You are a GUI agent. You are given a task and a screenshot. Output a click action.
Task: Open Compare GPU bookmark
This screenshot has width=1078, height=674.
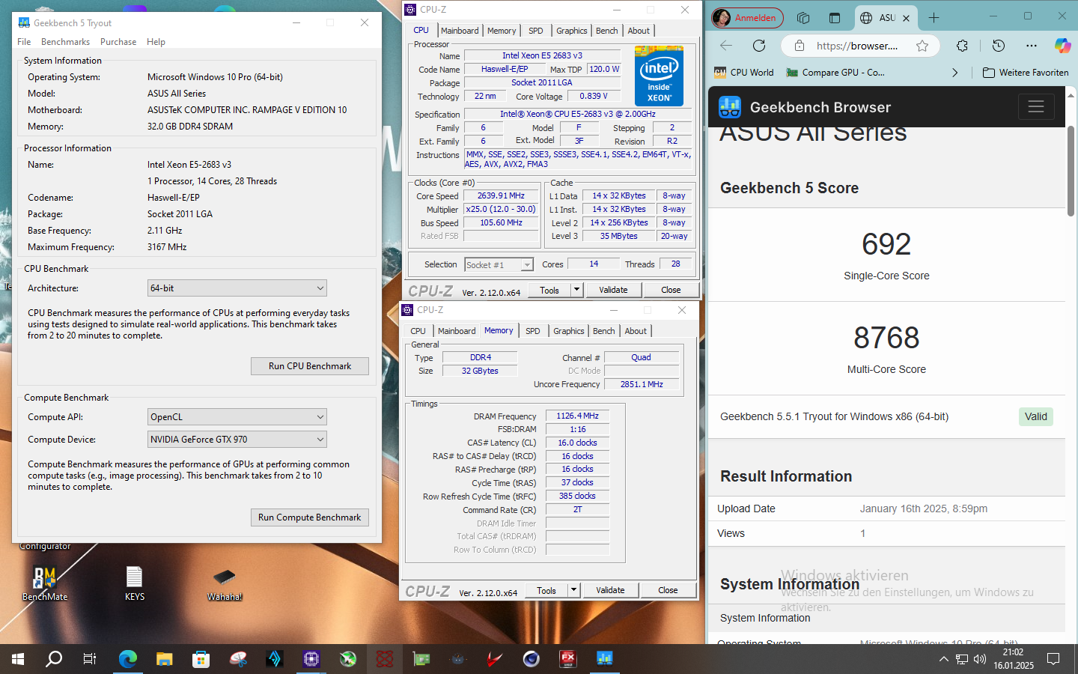[835, 73]
